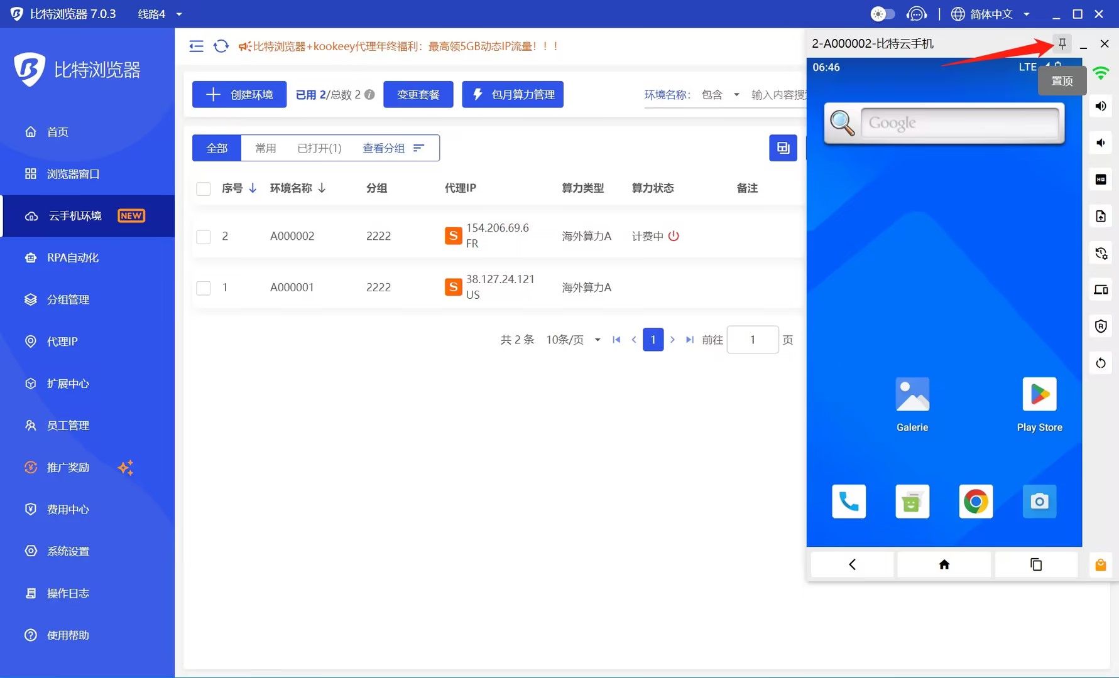Click the power icon beside 计费中
This screenshot has height=678, width=1119.
[674, 236]
